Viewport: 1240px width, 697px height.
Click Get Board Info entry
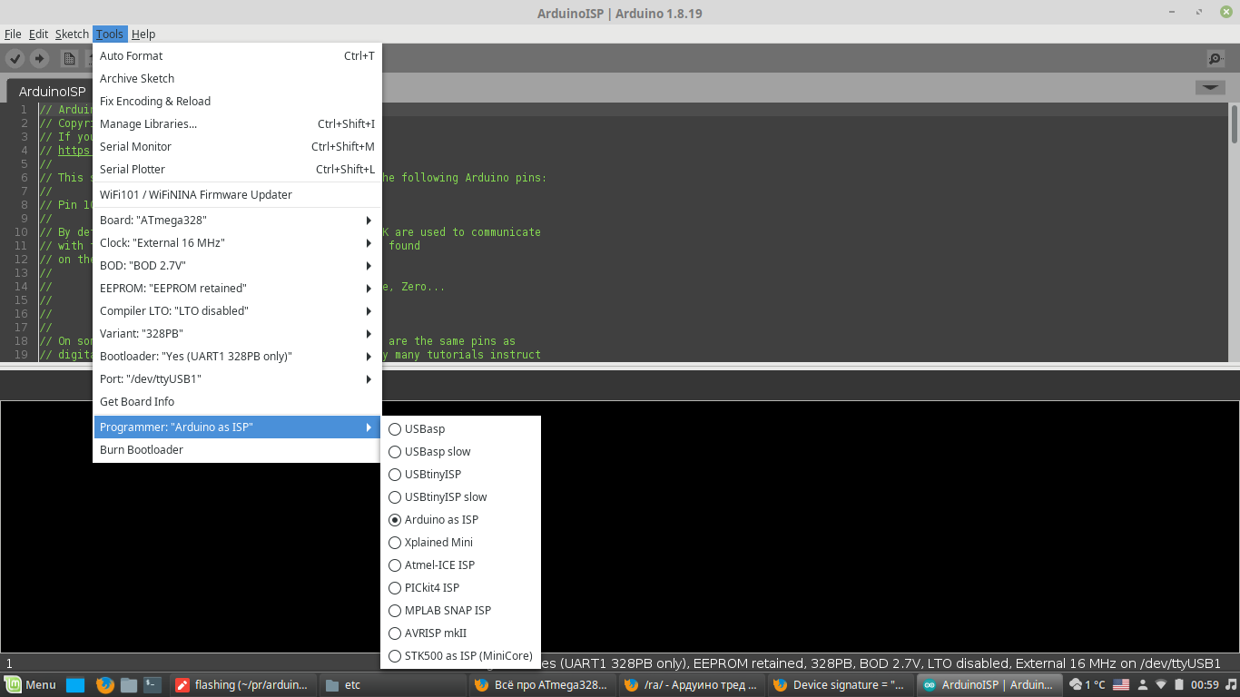coord(237,401)
